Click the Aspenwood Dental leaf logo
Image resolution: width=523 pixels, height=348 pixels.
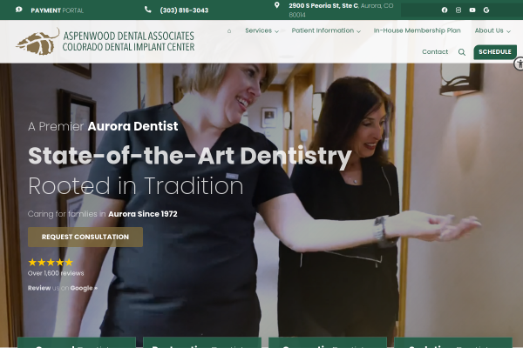[37, 41]
